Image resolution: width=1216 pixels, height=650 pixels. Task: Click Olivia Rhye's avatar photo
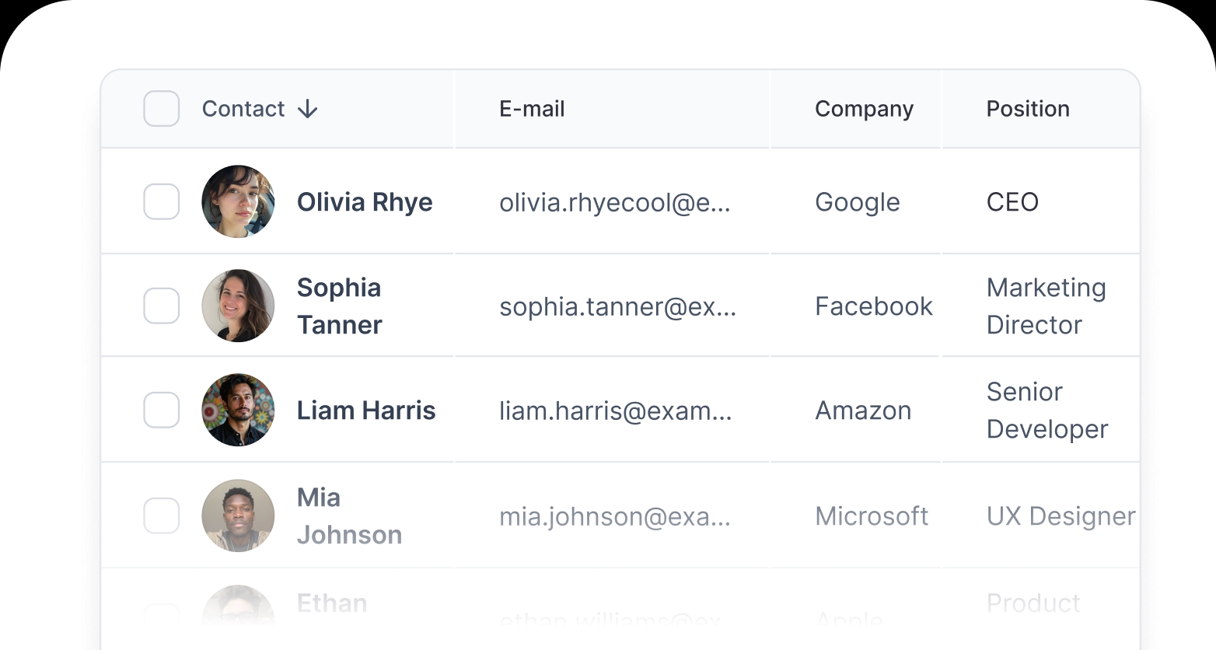coord(238,201)
